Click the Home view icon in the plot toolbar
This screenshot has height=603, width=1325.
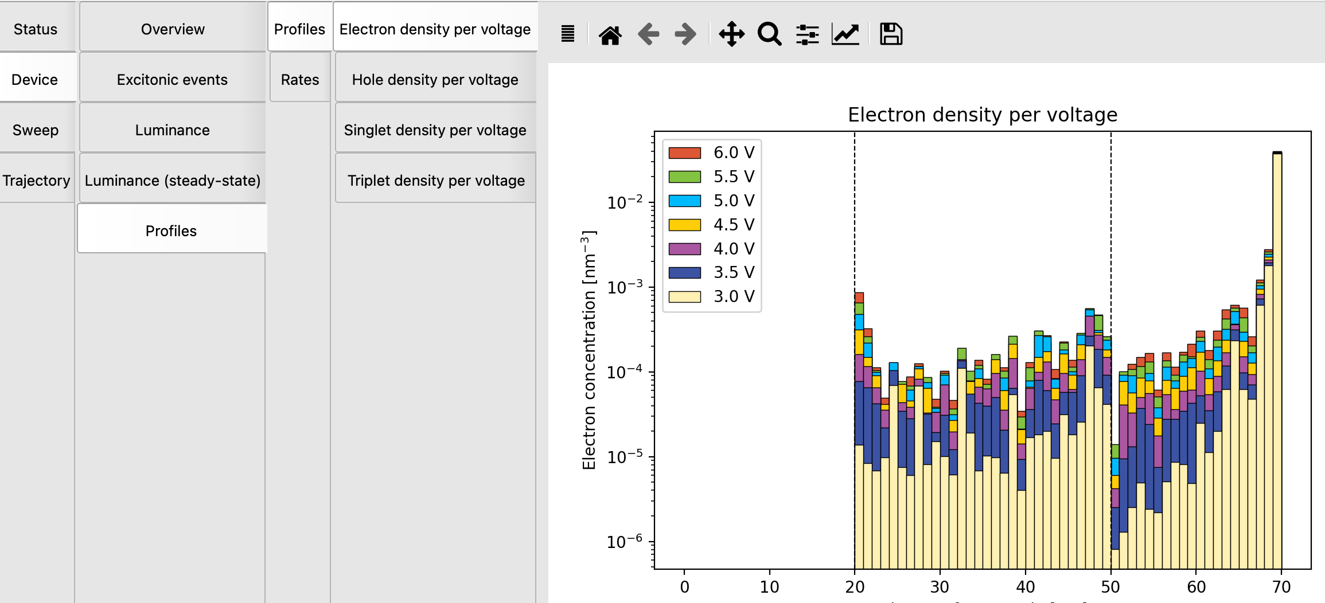610,34
